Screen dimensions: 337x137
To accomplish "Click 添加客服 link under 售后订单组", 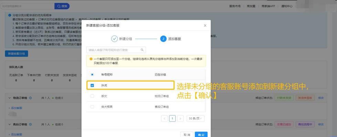I will click(x=15, y=135).
